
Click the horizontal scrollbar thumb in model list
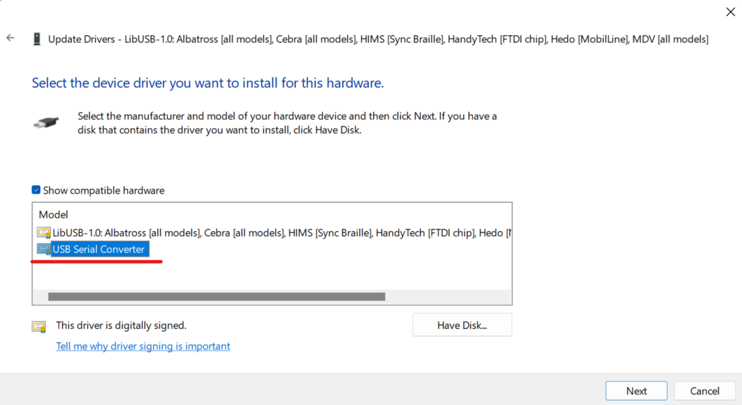coord(216,297)
